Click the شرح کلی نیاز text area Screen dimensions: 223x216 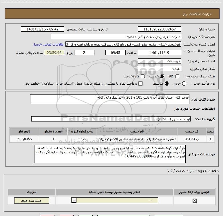point(110,99)
